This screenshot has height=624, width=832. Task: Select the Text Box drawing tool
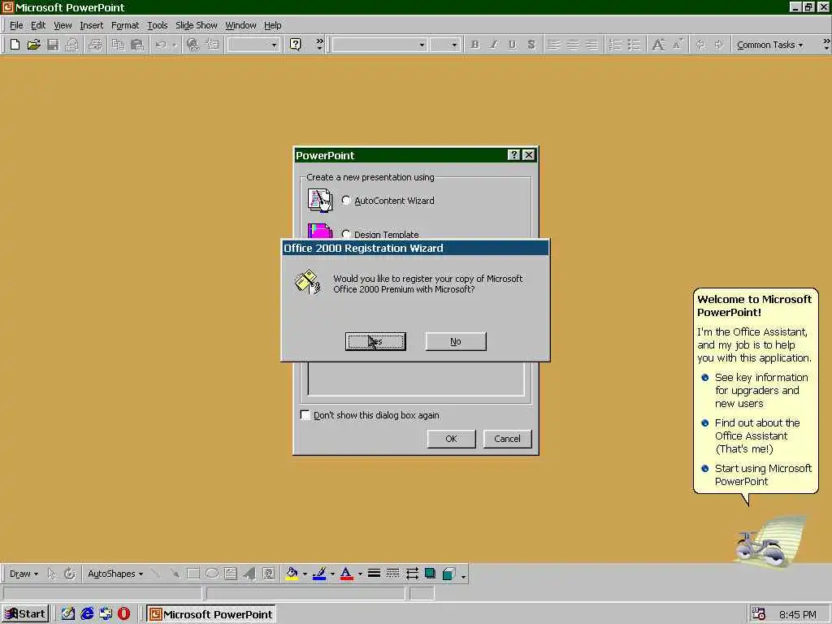230,574
